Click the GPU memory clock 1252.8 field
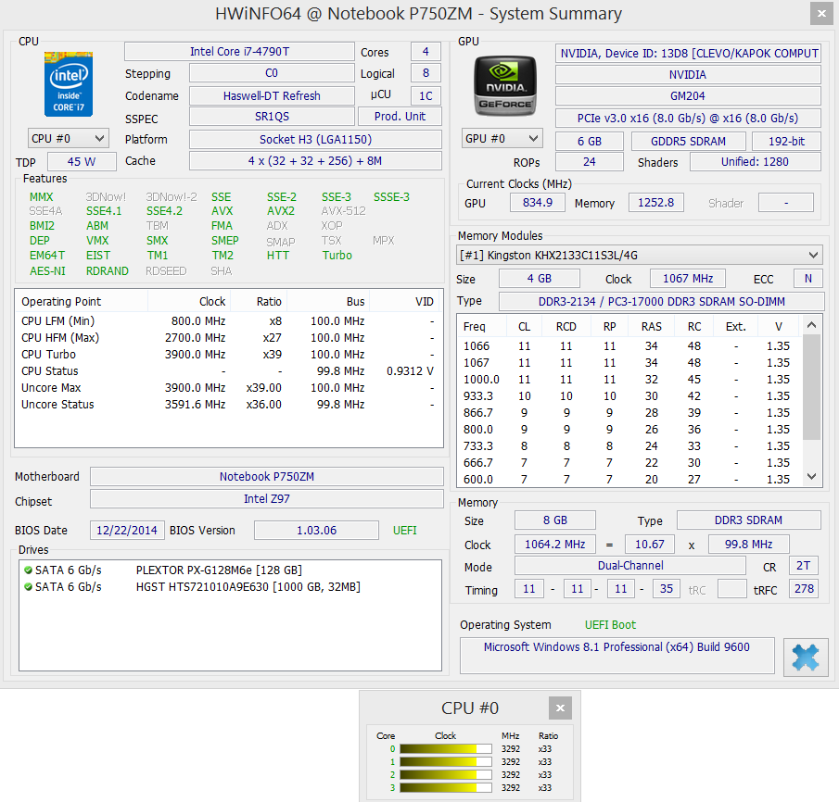839x802 pixels. pyautogui.click(x=655, y=203)
